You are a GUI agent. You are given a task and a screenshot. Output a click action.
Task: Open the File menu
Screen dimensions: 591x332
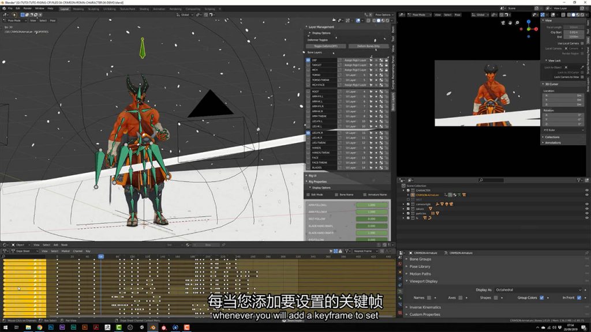pyautogui.click(x=10, y=8)
